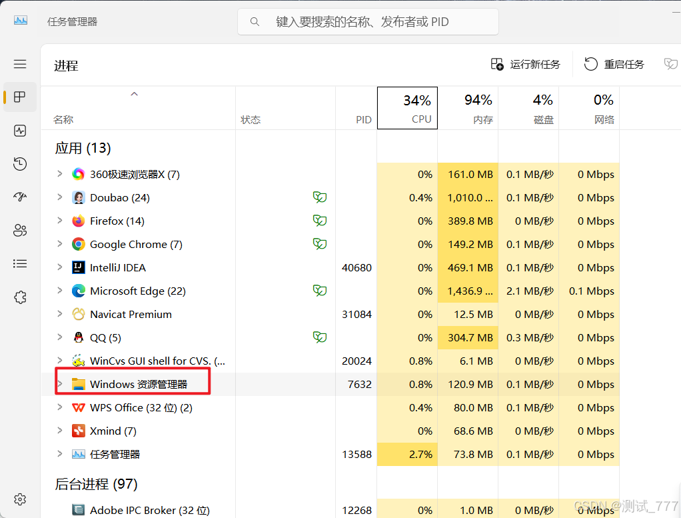
Task: Click the IntelliJ IDEA app icon
Action: [x=78, y=268]
